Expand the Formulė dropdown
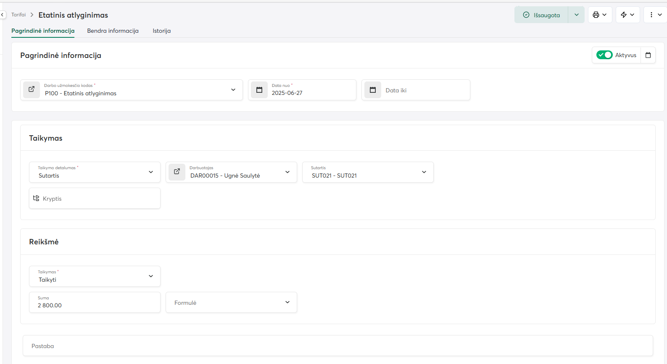The width and height of the screenshot is (667, 364). [287, 302]
